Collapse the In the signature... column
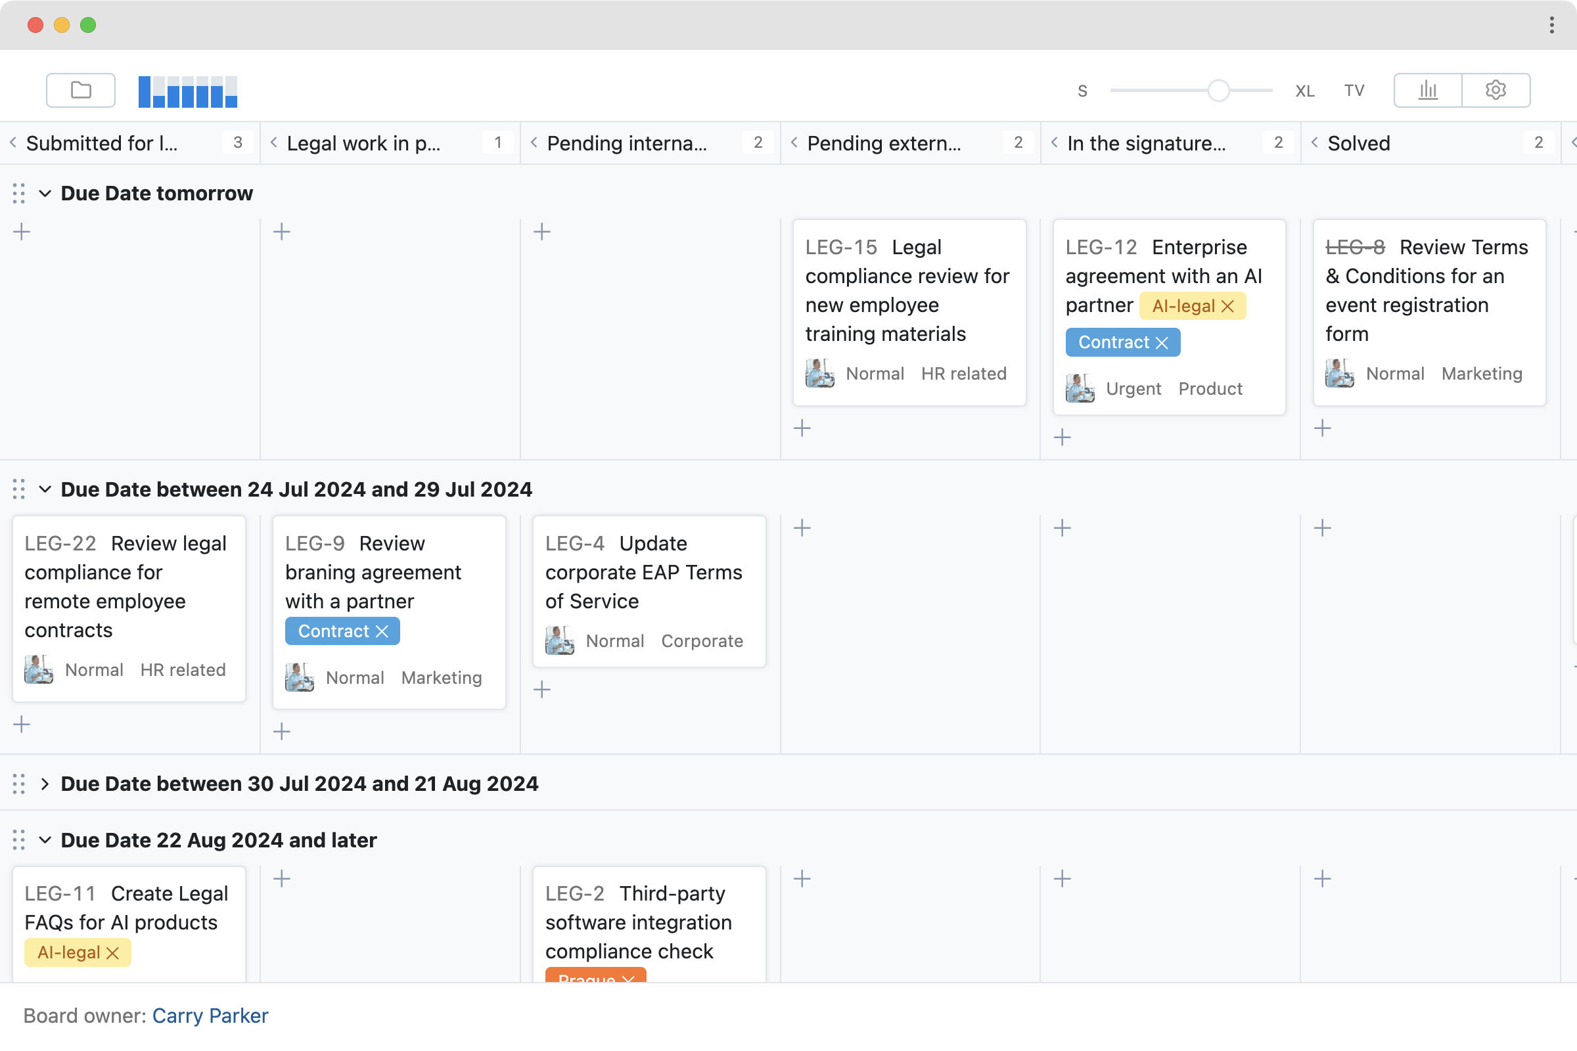The height and width of the screenshot is (1051, 1577). click(1054, 142)
